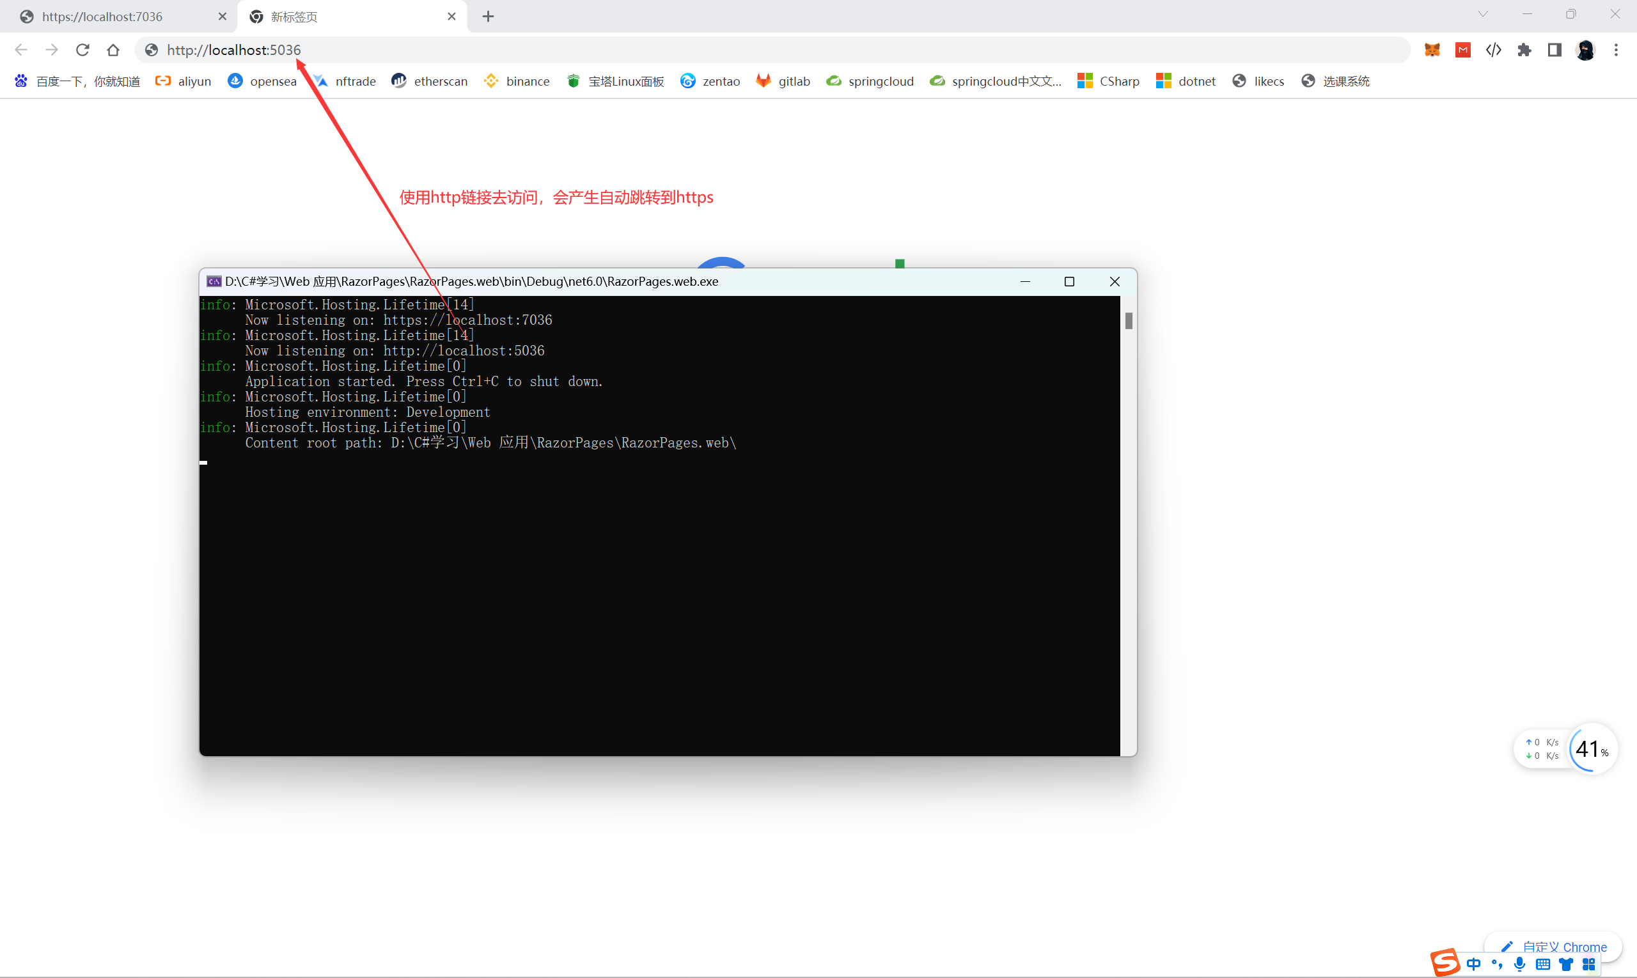Screen dimensions: 1637x978
Task: Open the etherscan bookmark
Action: tap(430, 81)
